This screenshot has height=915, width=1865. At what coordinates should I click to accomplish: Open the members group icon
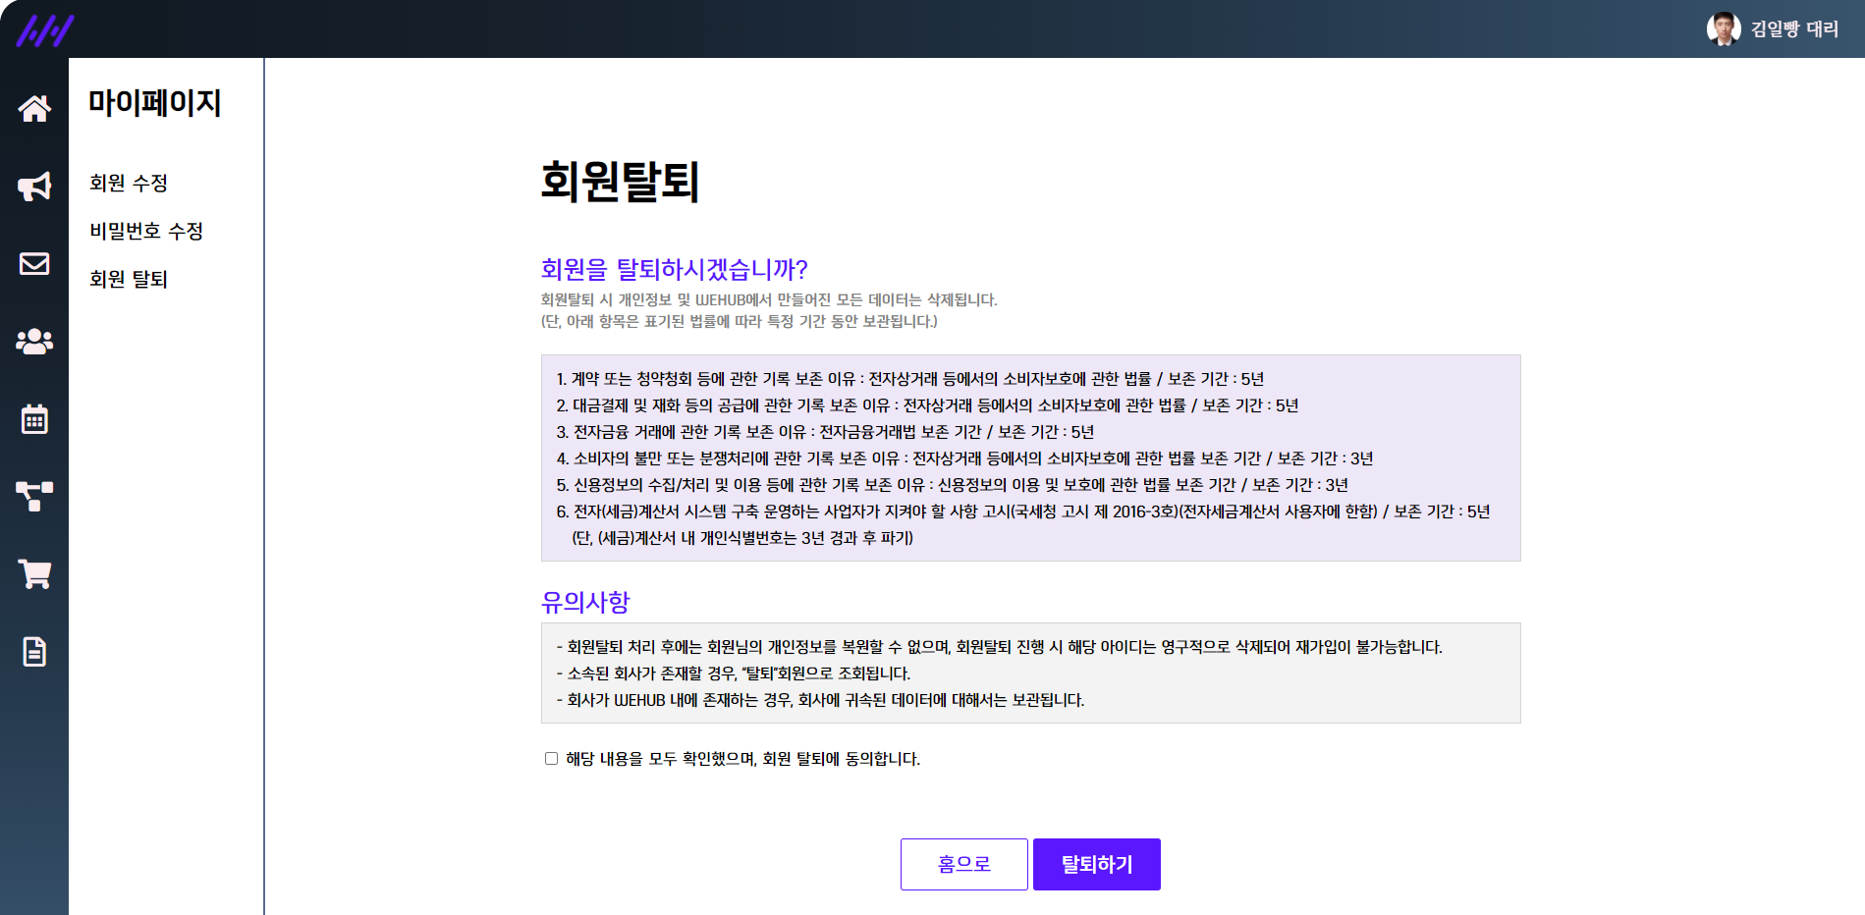[34, 341]
